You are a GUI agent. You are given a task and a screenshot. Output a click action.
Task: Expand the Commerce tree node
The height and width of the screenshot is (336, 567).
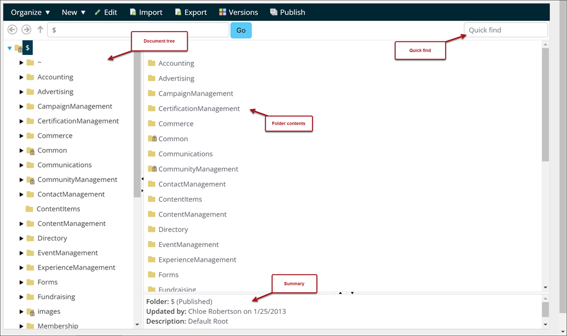[22, 136]
